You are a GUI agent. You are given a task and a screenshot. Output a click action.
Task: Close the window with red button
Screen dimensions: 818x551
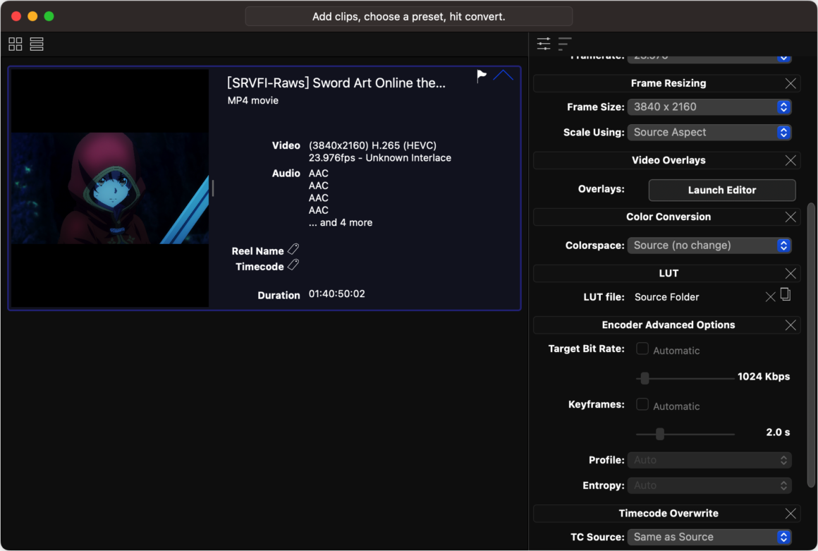pos(16,16)
